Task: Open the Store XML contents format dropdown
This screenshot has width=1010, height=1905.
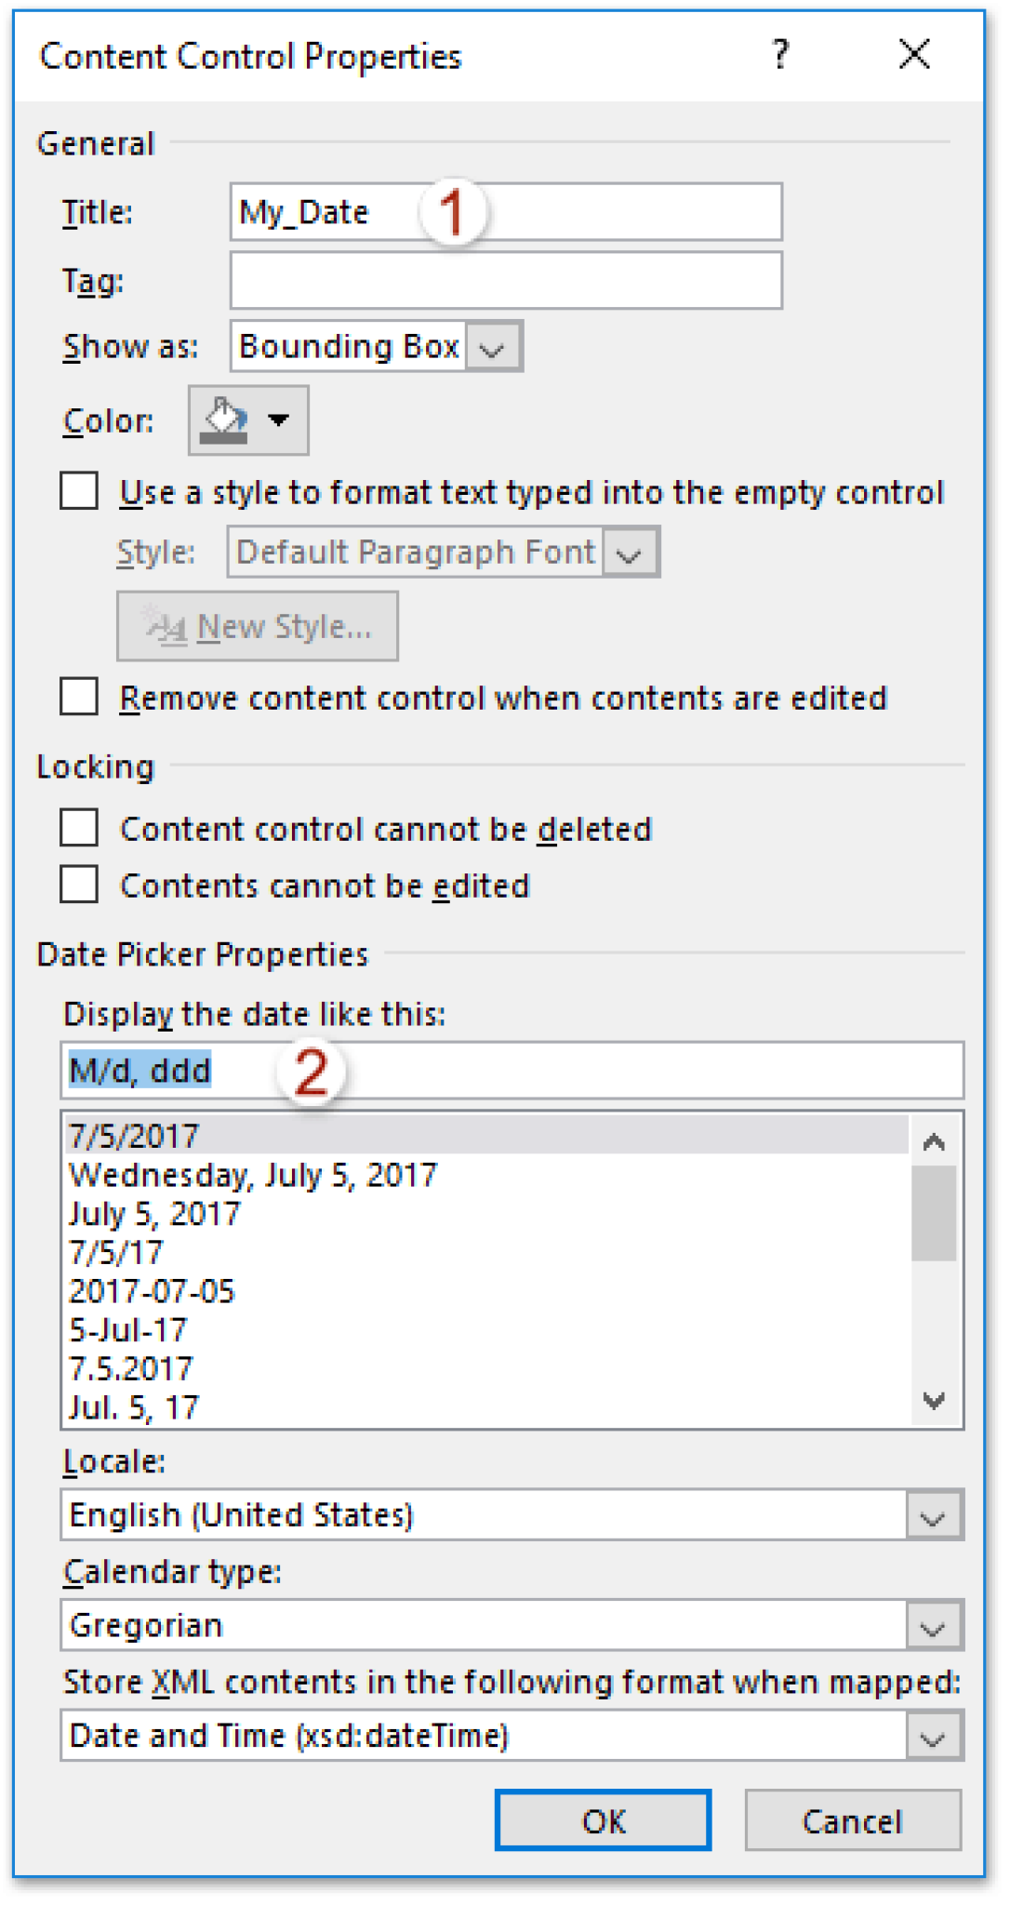Action: coord(930,1736)
